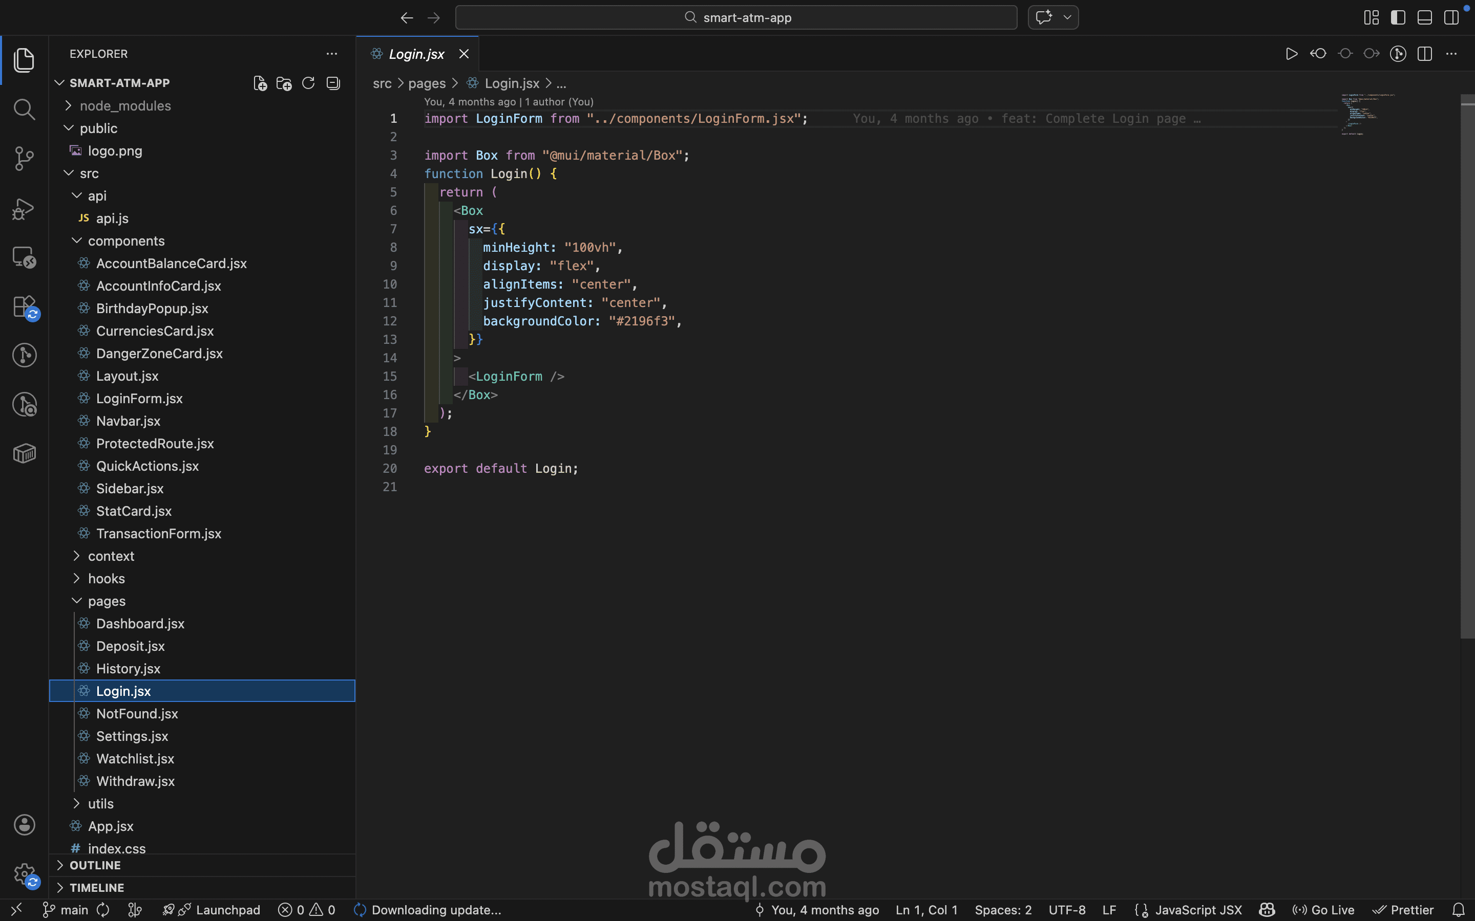Click the smart-atm-app command center search box
The height and width of the screenshot is (921, 1475).
pyautogui.click(x=736, y=18)
